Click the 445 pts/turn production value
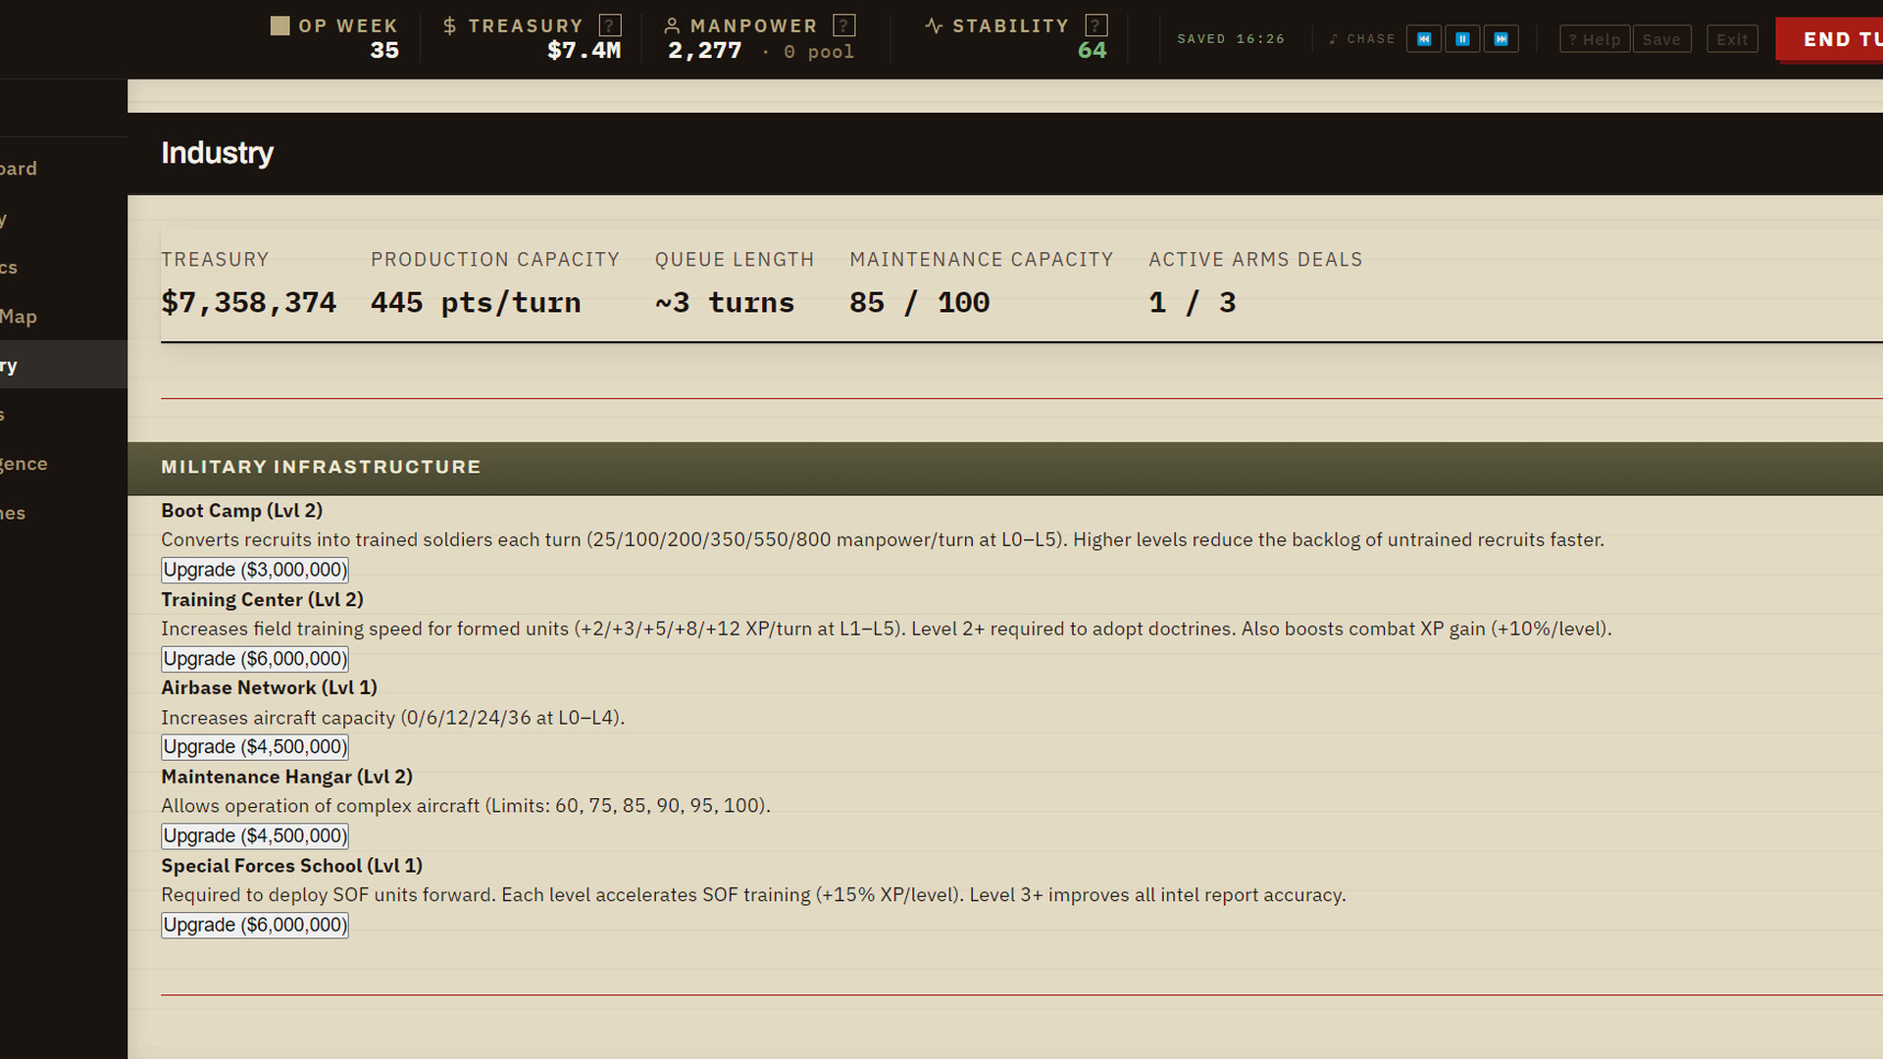Screen dimensions: 1883x1059 (x=476, y=303)
